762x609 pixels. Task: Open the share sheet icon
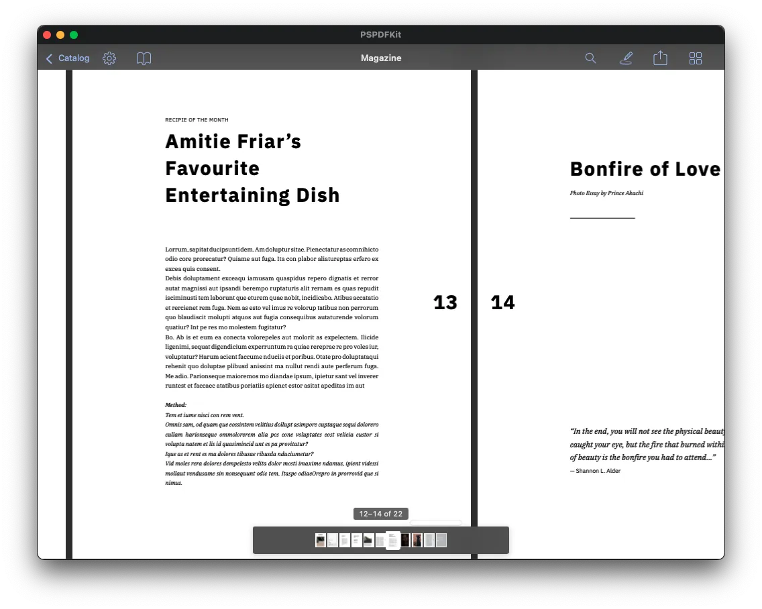660,58
